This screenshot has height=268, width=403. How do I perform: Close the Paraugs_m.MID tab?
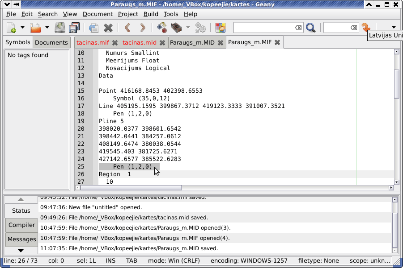pos(220,43)
